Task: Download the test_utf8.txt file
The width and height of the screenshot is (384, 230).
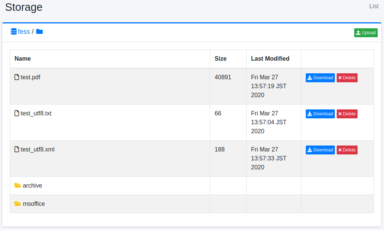Action: (x=320, y=114)
